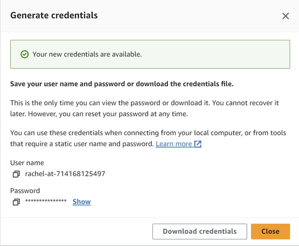The height and width of the screenshot is (246, 299).
Task: Click the User name label
Action: pyautogui.click(x=27, y=163)
